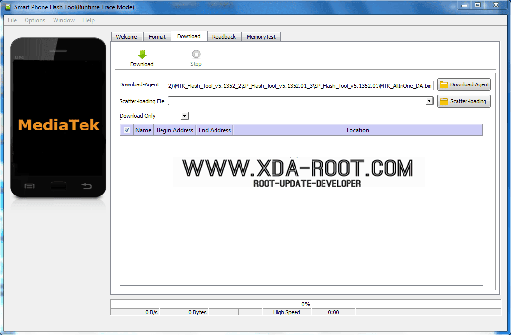Maximize the Flash Tool window

tap(478, 5)
